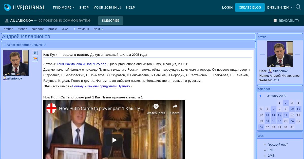Select January 2 in the calendar

click(286, 103)
